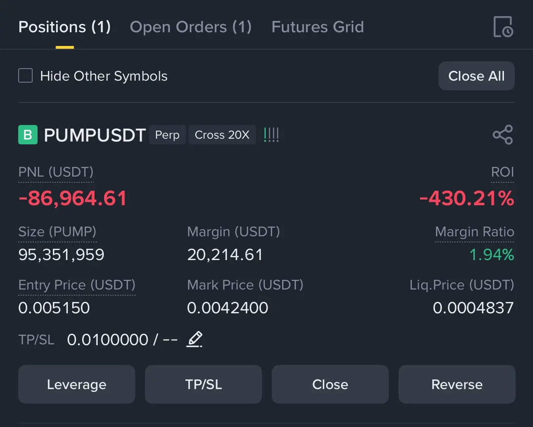This screenshot has width=533, height=427.
Task: Share the PUMPUSDT position
Action: 503,135
